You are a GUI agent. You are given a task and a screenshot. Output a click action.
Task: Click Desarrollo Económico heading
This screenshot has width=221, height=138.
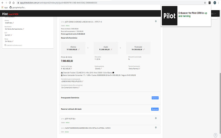point(69,38)
